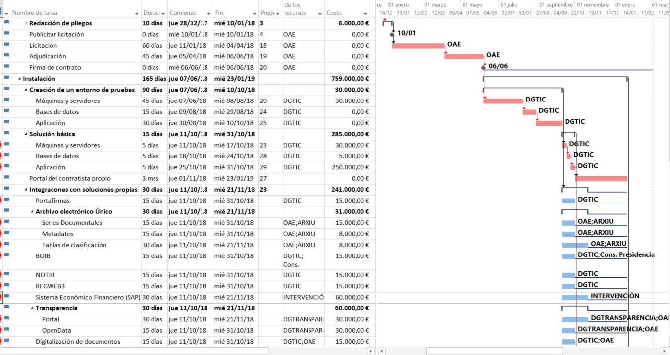Click Gantt chart horizontal scrollbar thumb

coord(494,351)
